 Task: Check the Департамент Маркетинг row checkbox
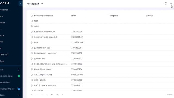pos(32,53)
